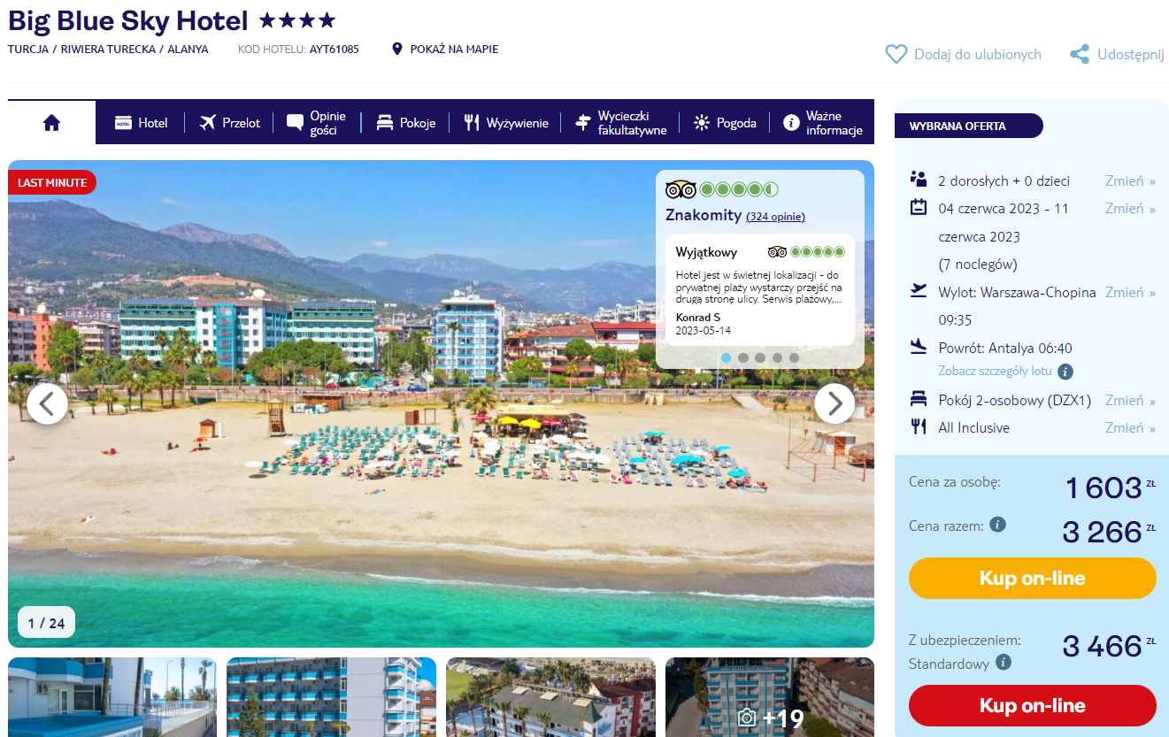Click the four-star hotel rating
This screenshot has height=737, width=1169.
(297, 20)
